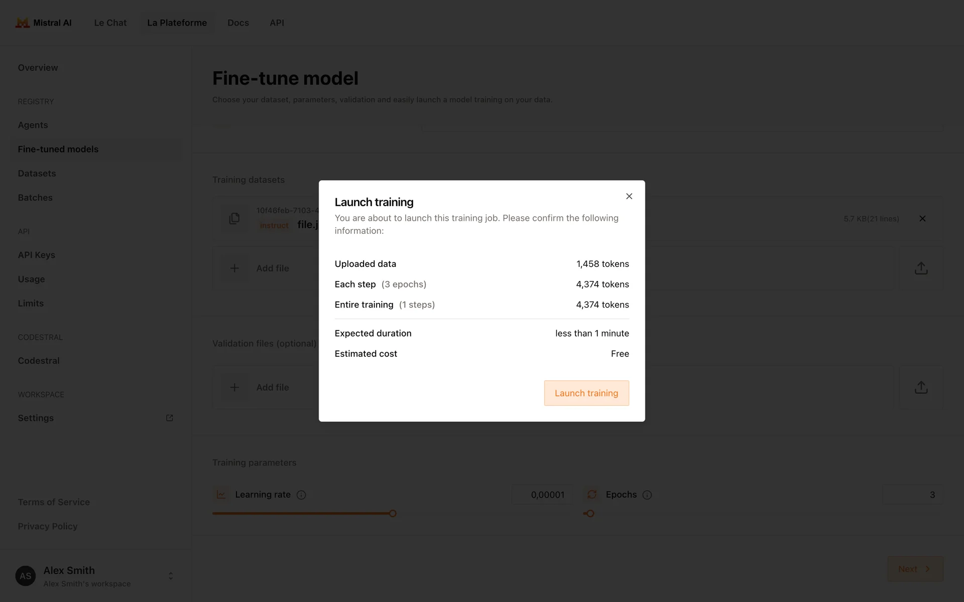The width and height of the screenshot is (964, 602).
Task: Click the plus icon to add validation file
Action: tap(234, 387)
